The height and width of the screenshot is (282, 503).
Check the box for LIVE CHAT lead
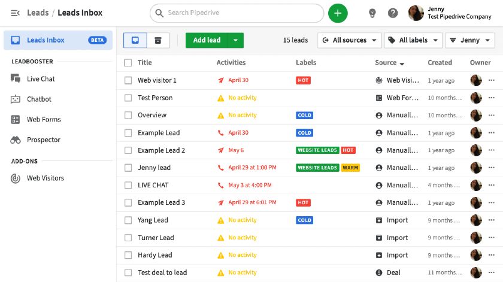coord(128,185)
